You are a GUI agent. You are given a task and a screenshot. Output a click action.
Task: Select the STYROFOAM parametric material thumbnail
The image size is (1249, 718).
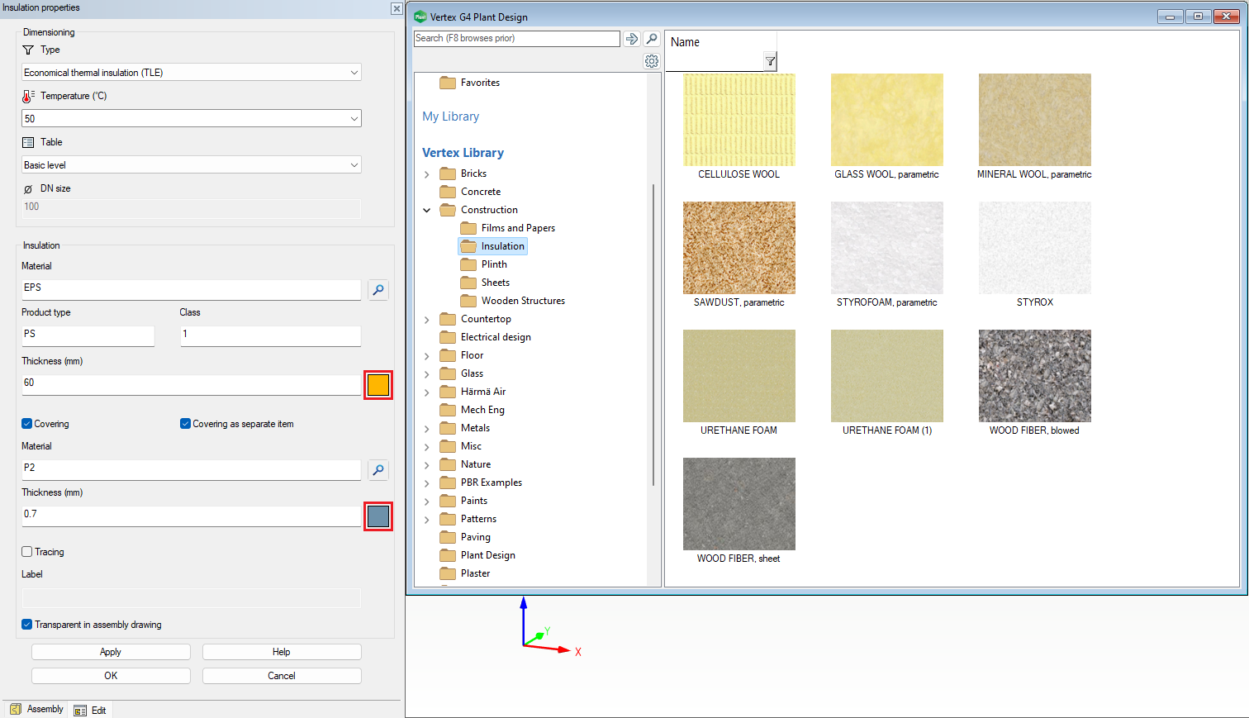(x=886, y=248)
